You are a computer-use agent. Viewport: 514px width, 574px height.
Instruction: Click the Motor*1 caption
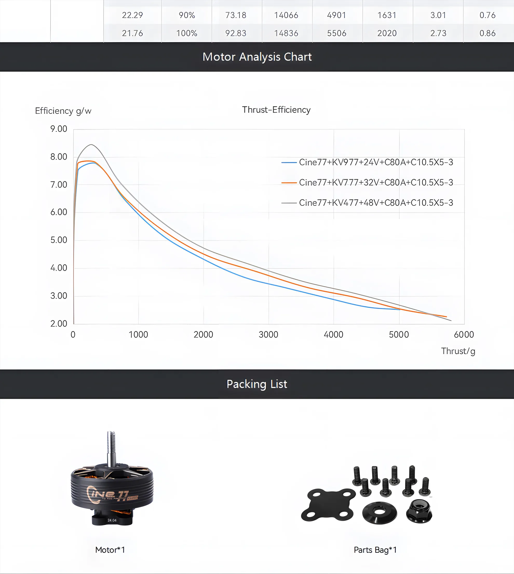(110, 550)
